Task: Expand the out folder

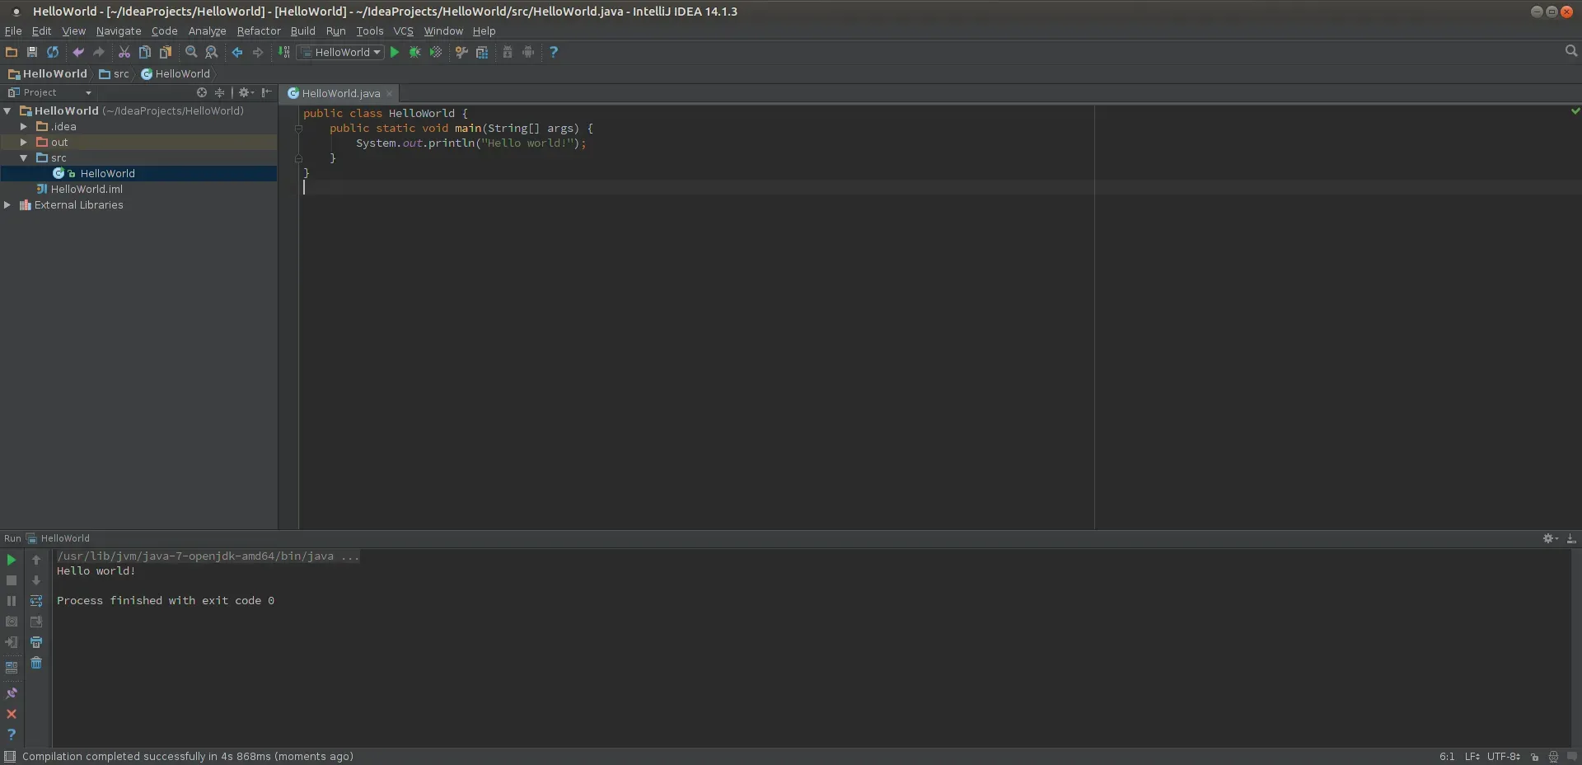Action: click(24, 143)
